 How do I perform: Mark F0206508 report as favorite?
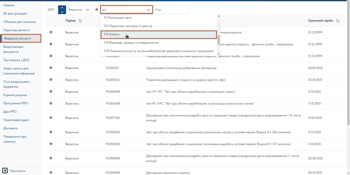[51, 103]
